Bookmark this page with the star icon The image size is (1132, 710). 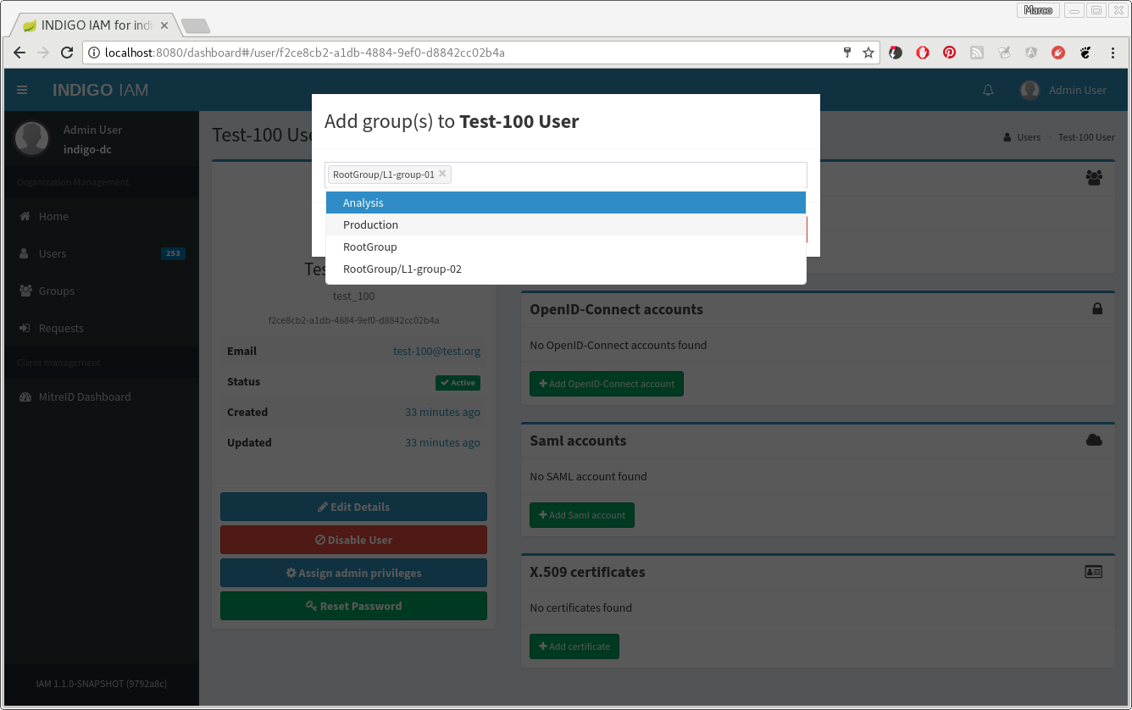click(868, 53)
